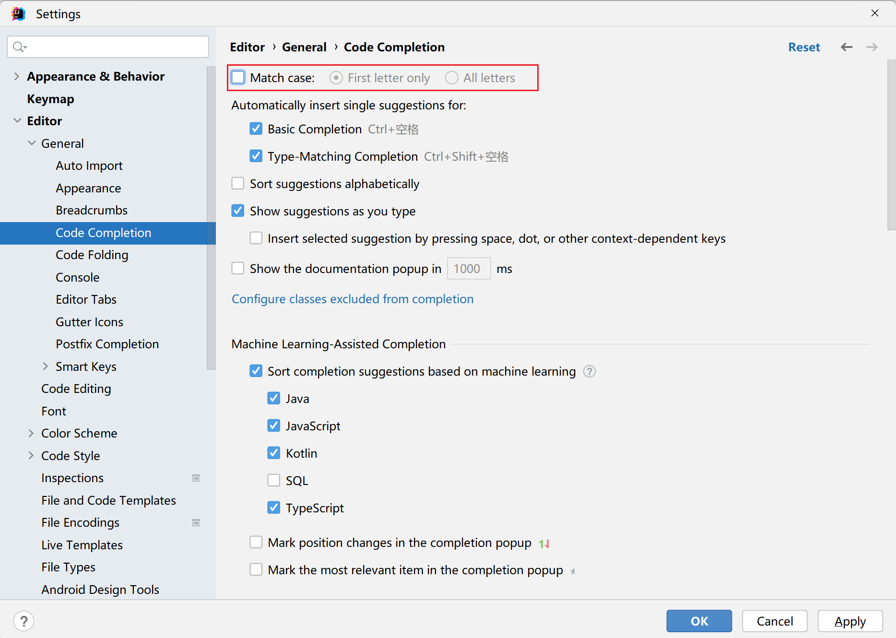Click the File Encodings project-level settings icon
The width and height of the screenshot is (896, 638).
[196, 522]
